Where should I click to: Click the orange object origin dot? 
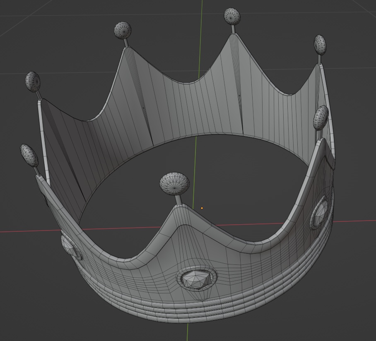[202, 208]
